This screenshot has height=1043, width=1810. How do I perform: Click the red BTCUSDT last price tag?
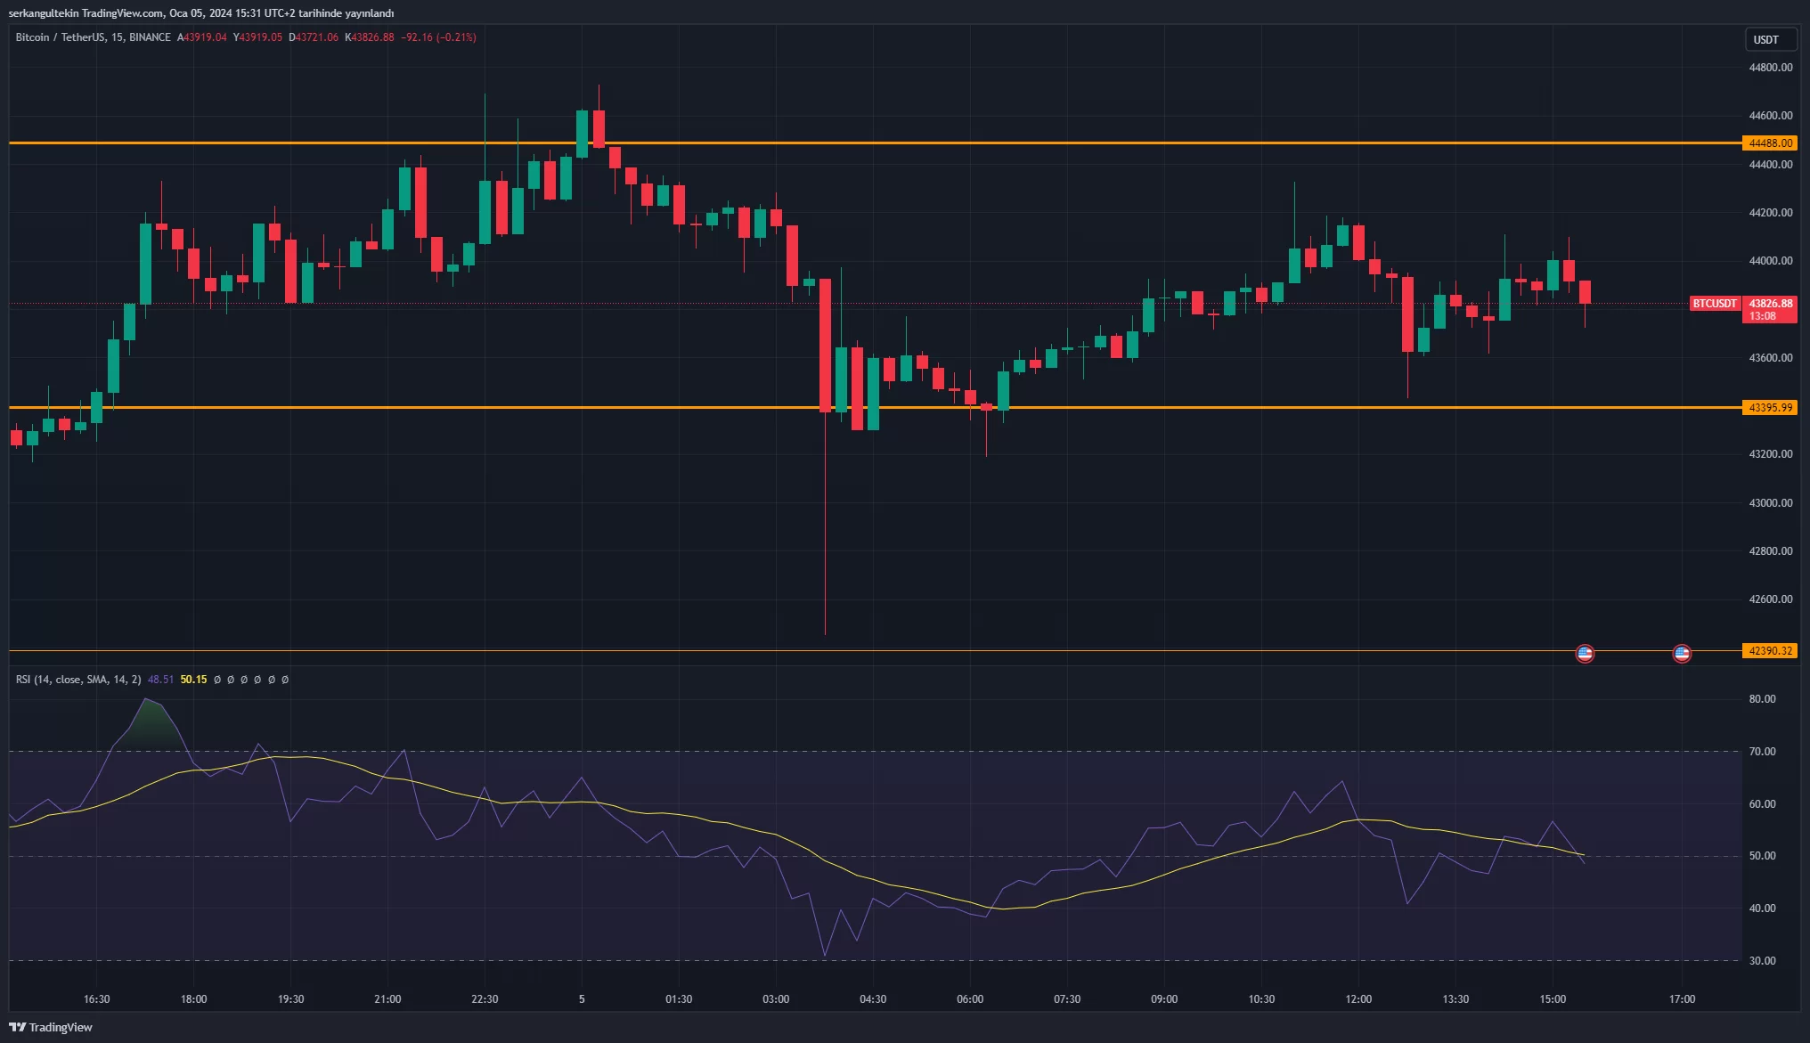1715,304
